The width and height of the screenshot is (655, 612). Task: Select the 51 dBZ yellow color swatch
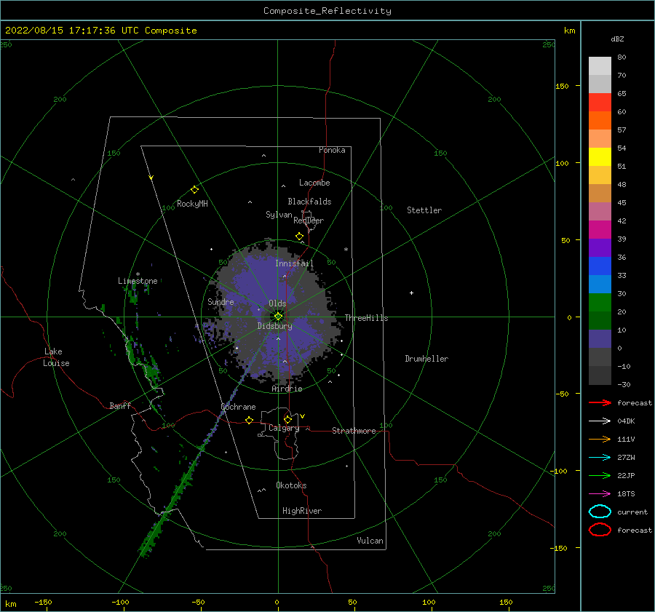[x=600, y=157]
